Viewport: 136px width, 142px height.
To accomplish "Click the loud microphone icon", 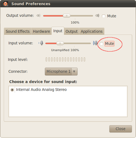I will (95, 43).
